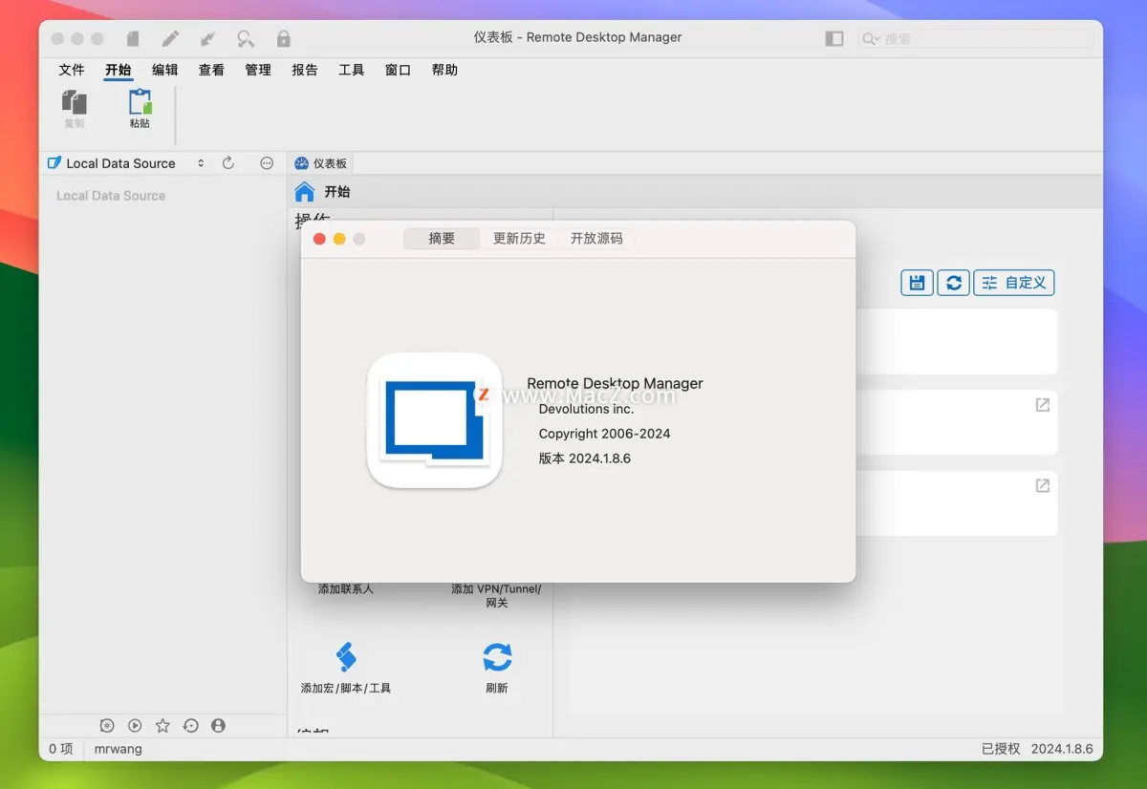Open the 帮助 menu
The height and width of the screenshot is (789, 1147).
[444, 69]
